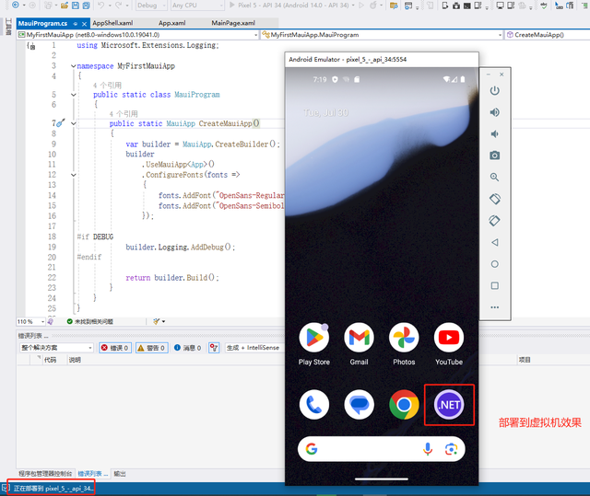Viewport: 590px width, 496px height.
Task: Click the no issues found indicator
Action: (x=90, y=321)
